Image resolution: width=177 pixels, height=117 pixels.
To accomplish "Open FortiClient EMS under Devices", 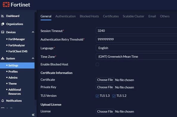I will pyautogui.click(x=18, y=51).
